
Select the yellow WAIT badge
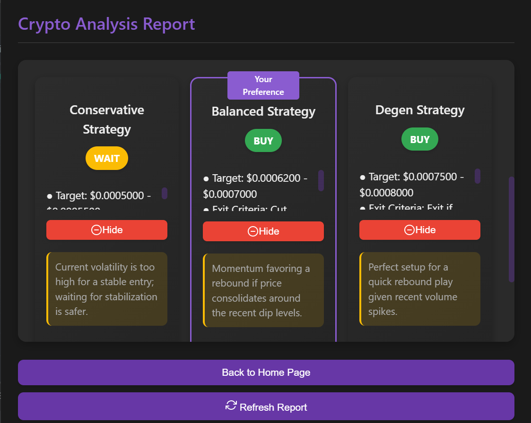(107, 158)
